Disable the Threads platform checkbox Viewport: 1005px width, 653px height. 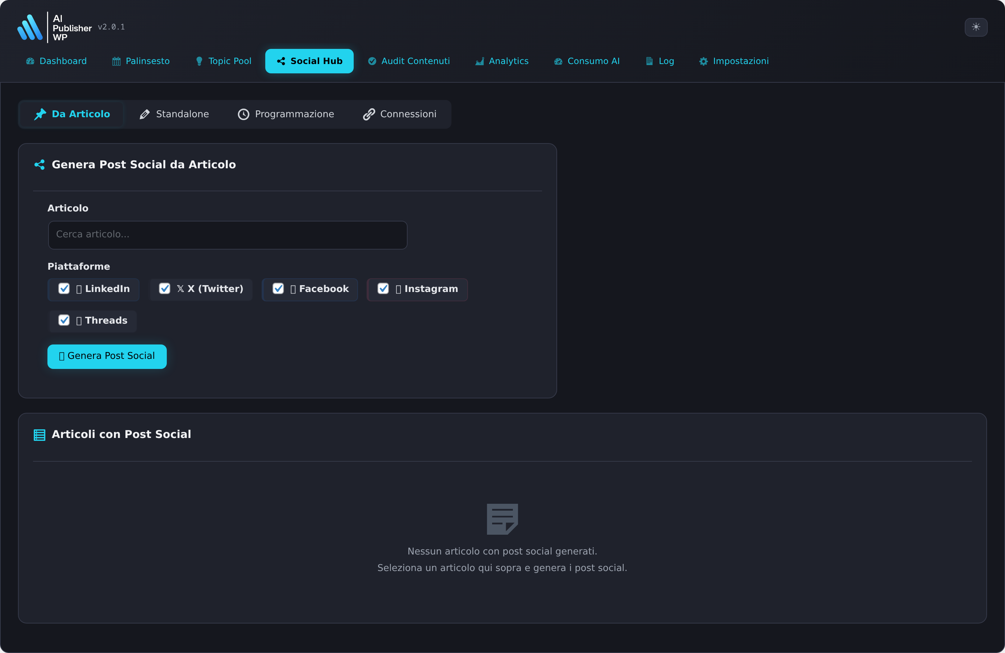[64, 320]
